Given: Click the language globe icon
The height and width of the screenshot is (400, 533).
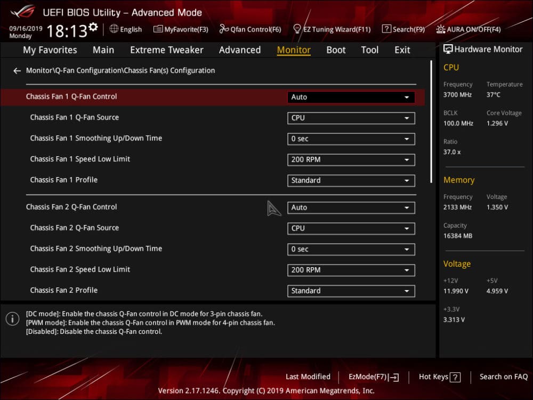Looking at the screenshot, I should pyautogui.click(x=114, y=29).
